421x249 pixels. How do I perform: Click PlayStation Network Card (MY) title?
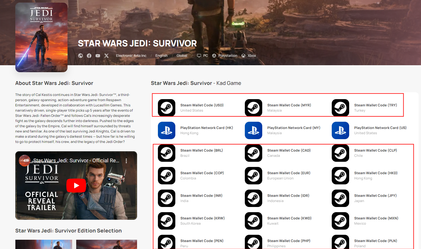pyautogui.click(x=294, y=128)
